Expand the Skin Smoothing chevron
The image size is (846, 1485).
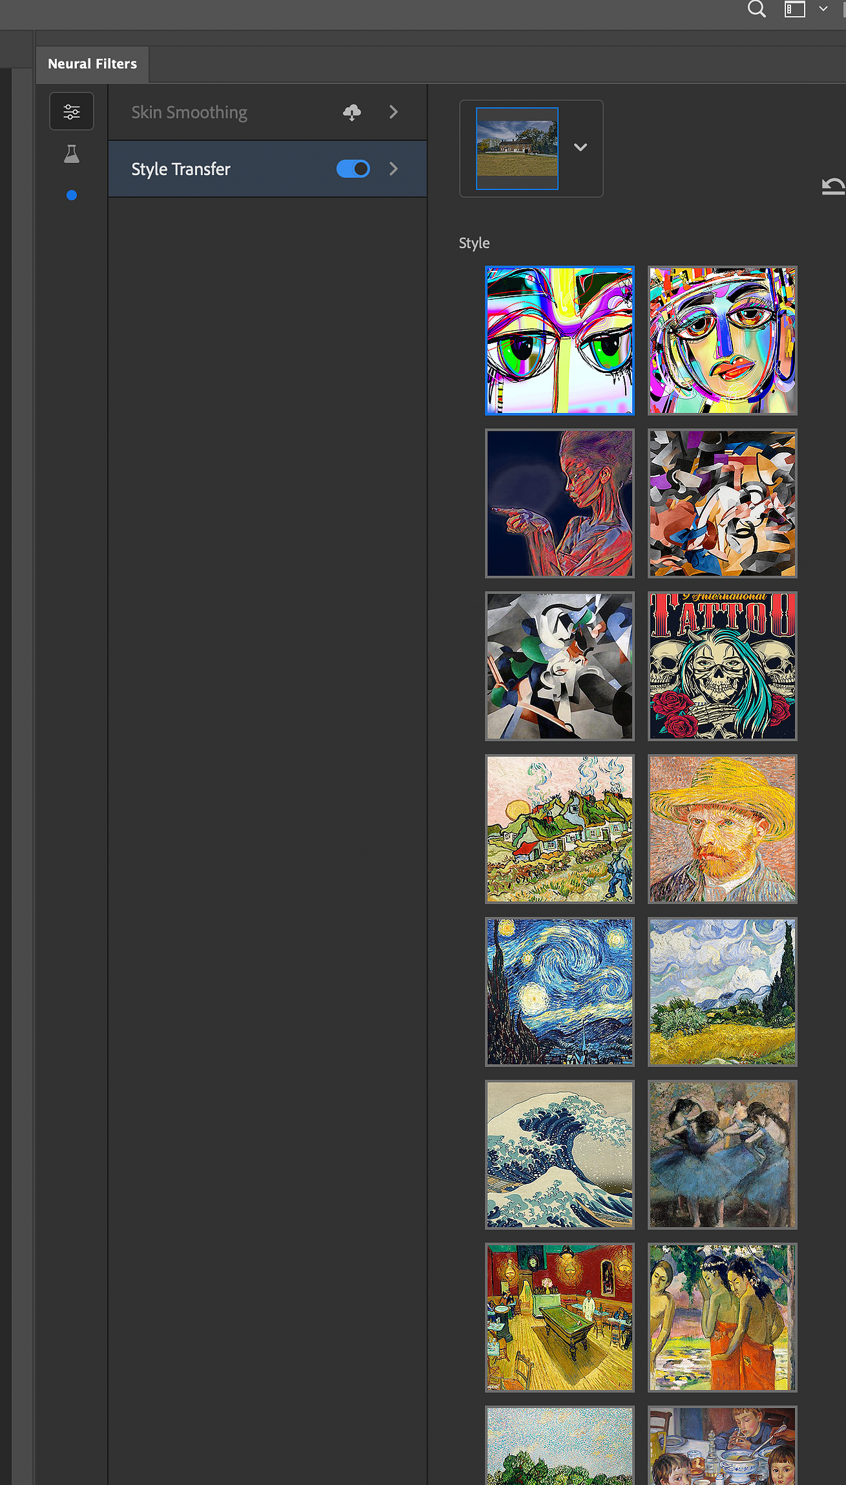(x=394, y=112)
